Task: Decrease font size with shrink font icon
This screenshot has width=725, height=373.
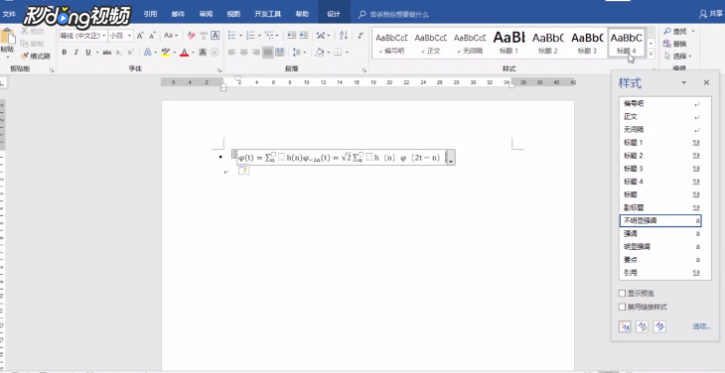Action: 152,36
